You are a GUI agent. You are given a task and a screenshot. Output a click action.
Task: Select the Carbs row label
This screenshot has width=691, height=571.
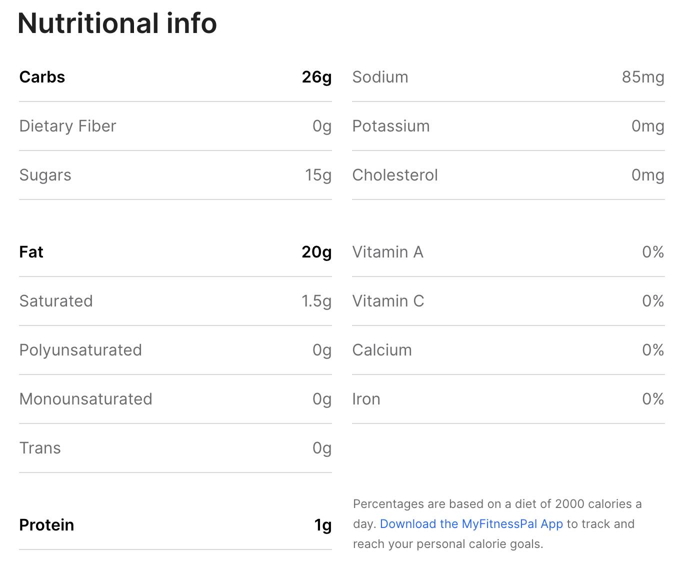[42, 77]
